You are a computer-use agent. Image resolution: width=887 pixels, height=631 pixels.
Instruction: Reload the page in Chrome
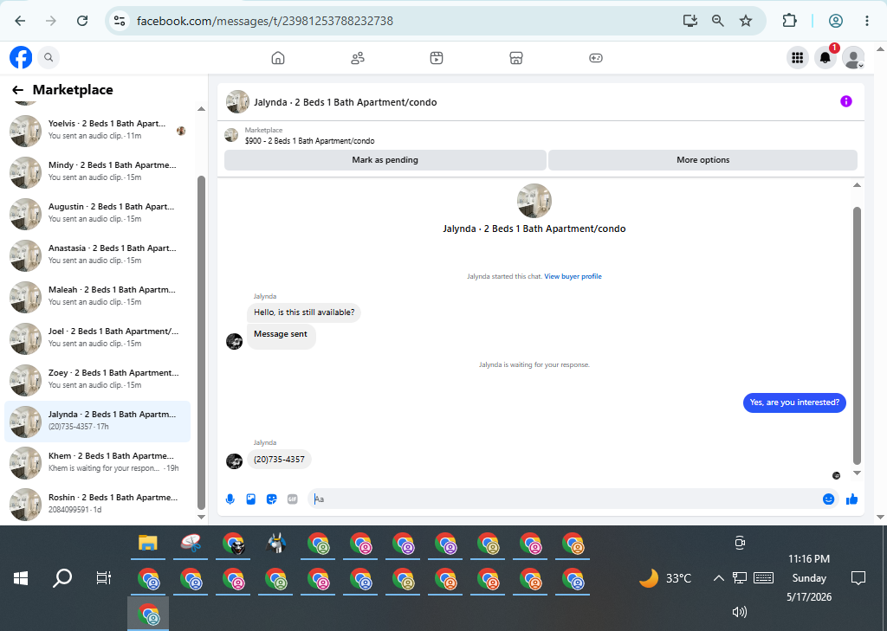coord(82,21)
